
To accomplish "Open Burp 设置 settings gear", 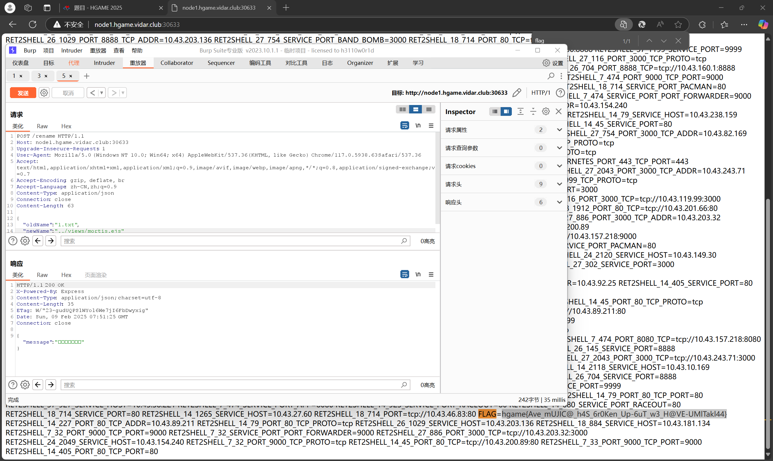I will (546, 63).
